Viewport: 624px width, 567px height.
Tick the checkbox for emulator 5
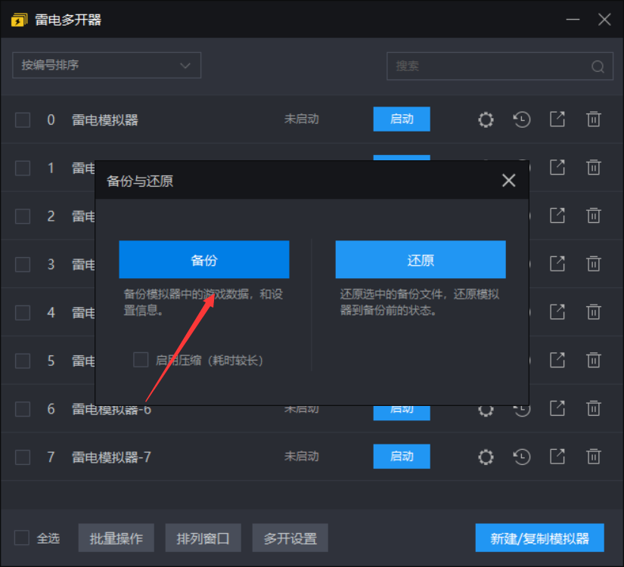23,361
